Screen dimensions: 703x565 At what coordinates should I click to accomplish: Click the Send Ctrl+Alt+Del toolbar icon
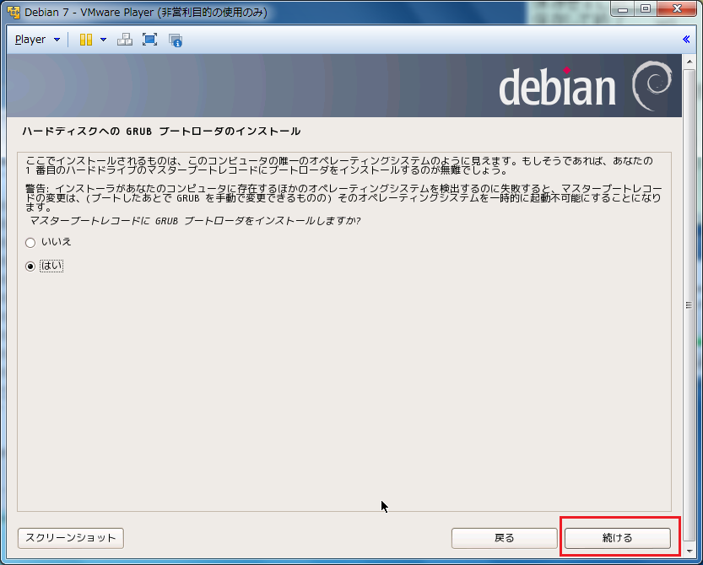(x=124, y=40)
